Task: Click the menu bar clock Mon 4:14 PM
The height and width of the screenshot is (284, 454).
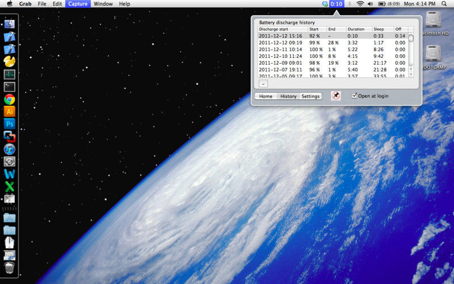Action: (x=419, y=4)
